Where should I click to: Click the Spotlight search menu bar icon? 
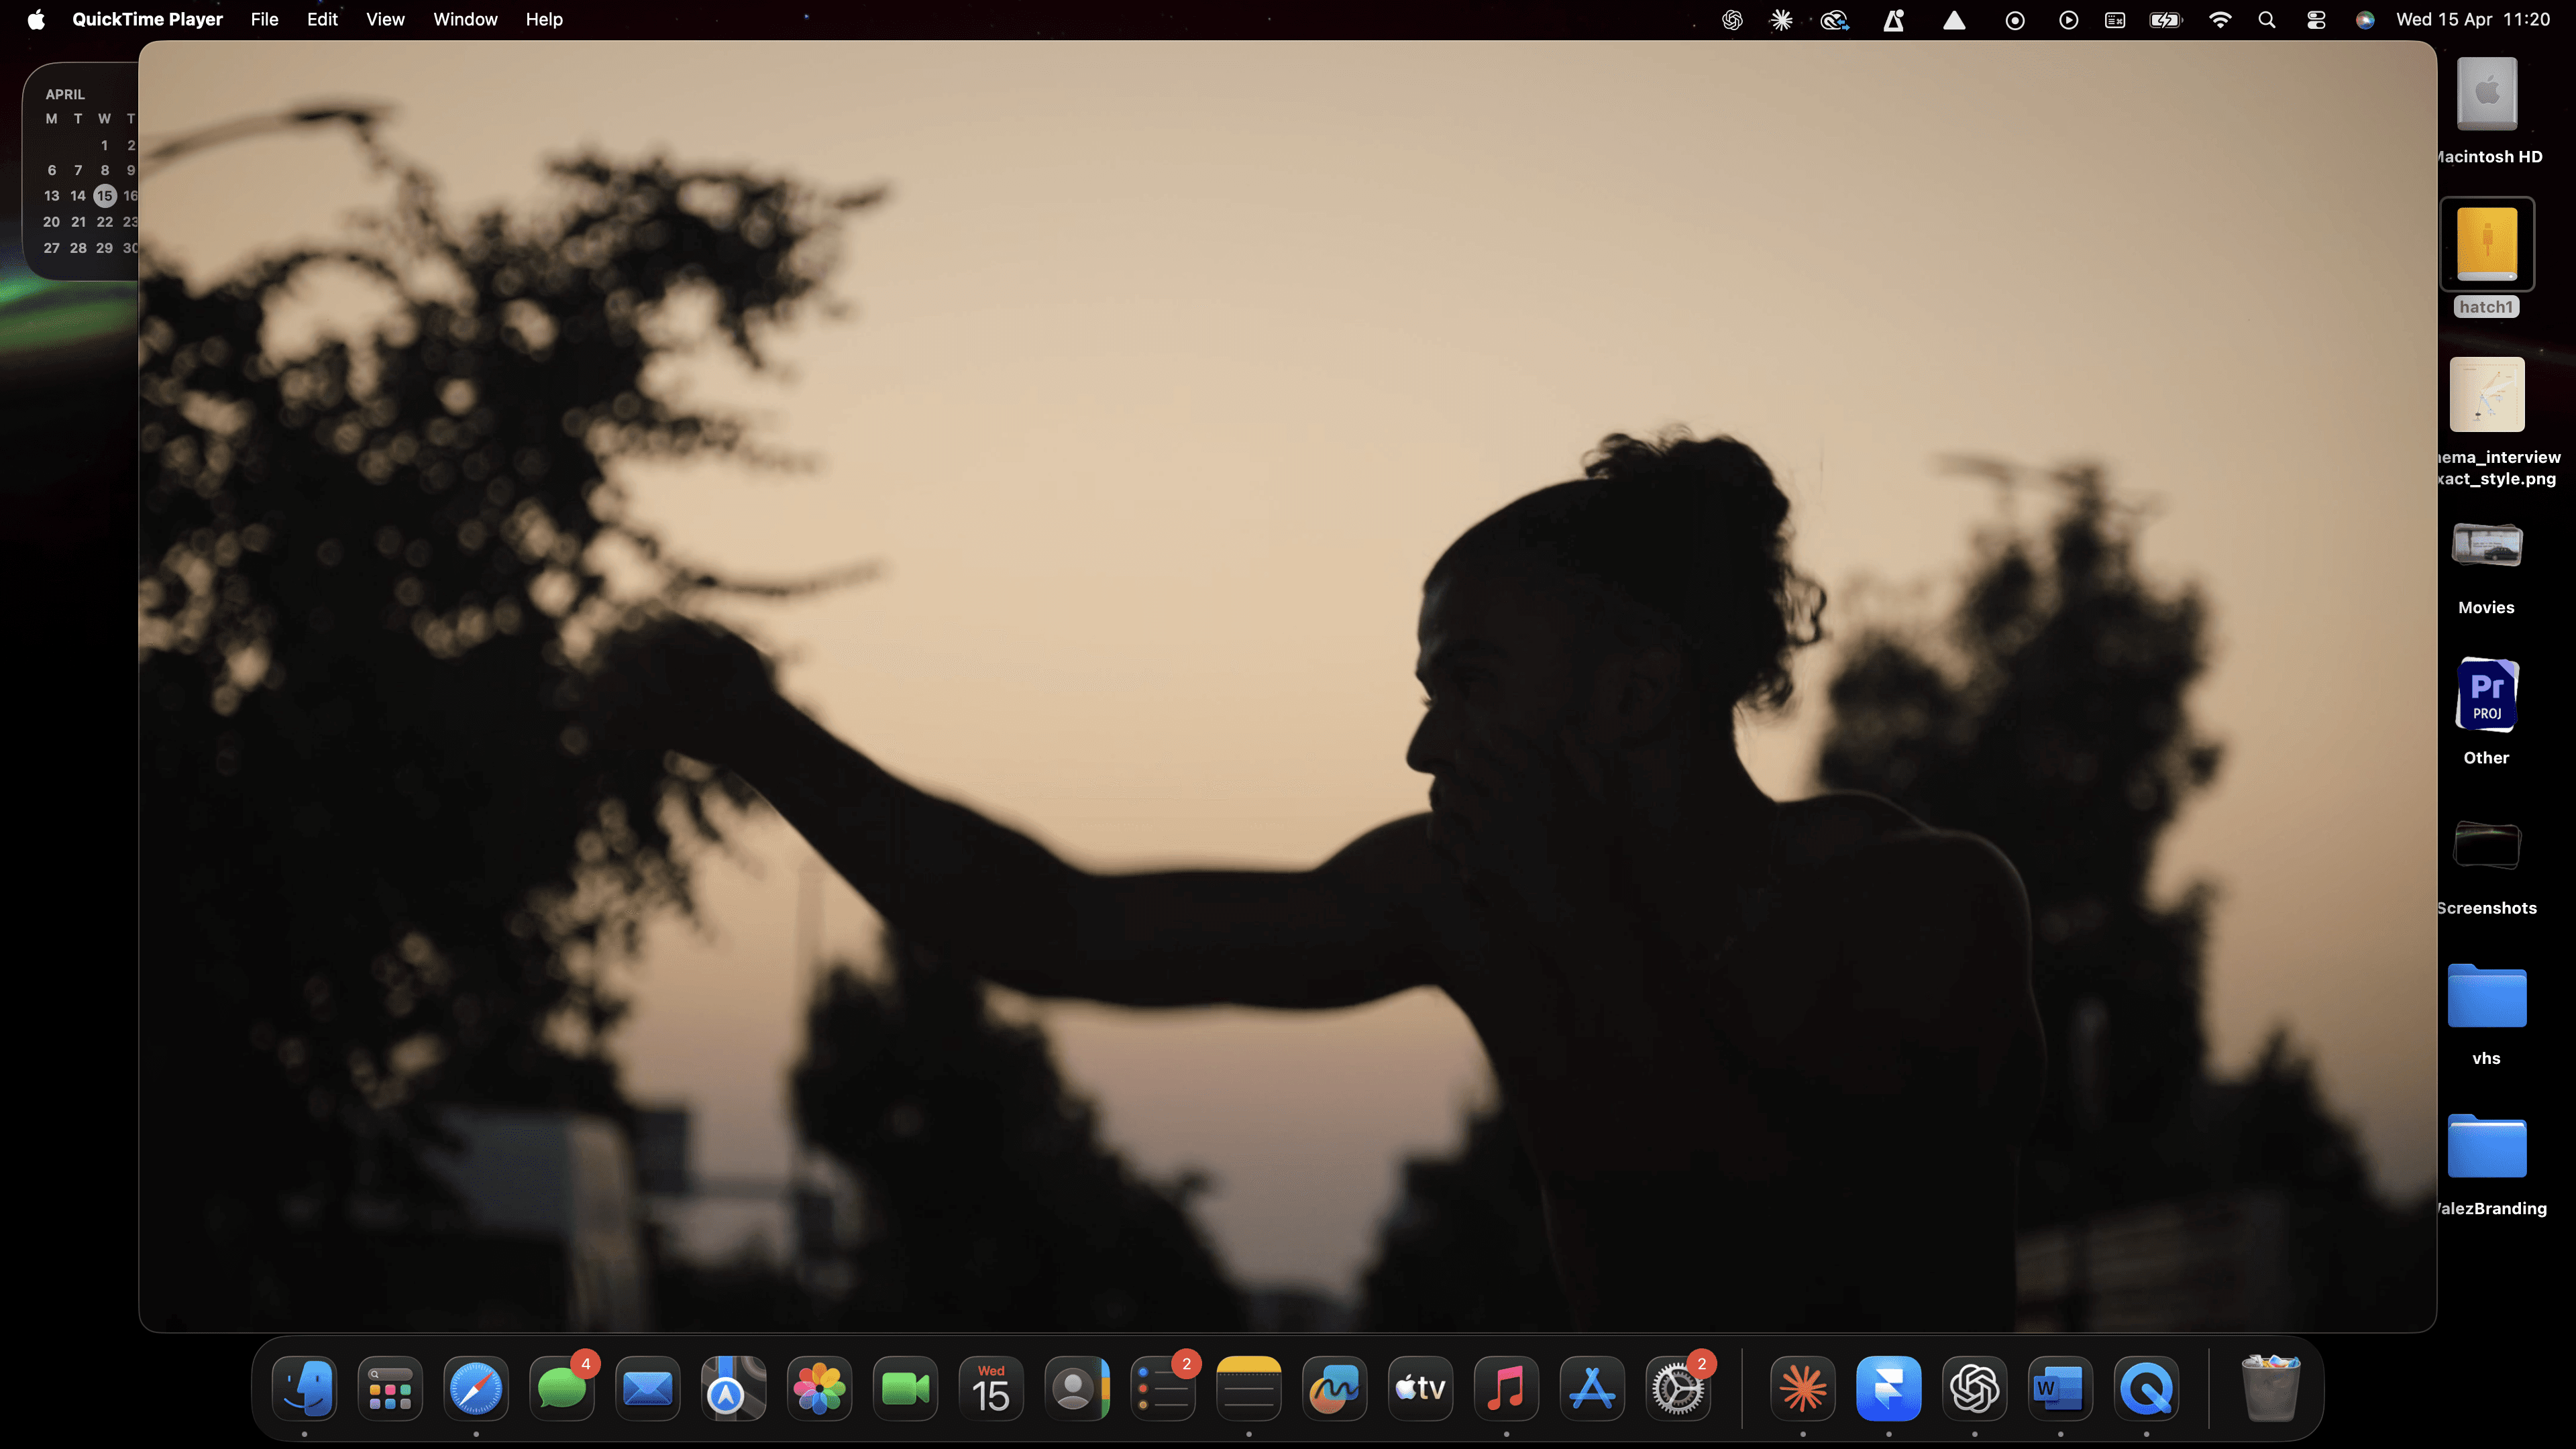pyautogui.click(x=2267, y=20)
